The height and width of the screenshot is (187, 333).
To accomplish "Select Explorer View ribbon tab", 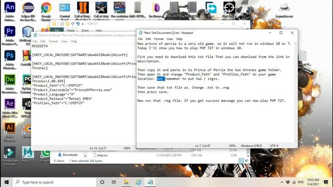I will pyautogui.click(x=98, y=30).
